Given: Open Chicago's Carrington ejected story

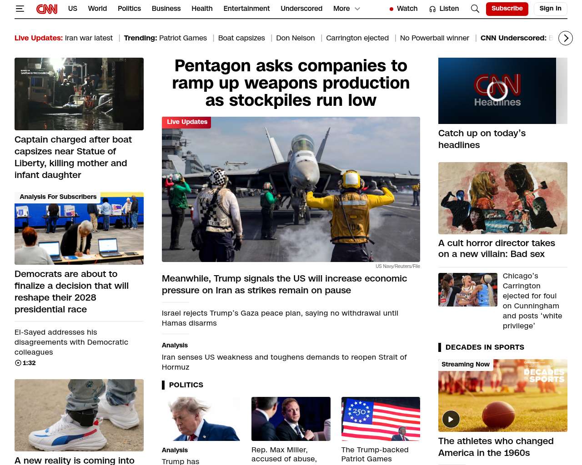Looking at the screenshot, I should (x=532, y=301).
